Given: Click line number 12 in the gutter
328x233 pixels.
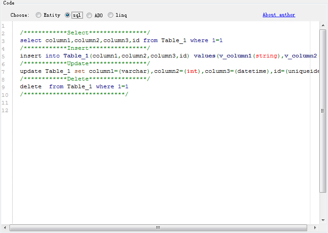Looking at the screenshot, I should click(5, 110).
